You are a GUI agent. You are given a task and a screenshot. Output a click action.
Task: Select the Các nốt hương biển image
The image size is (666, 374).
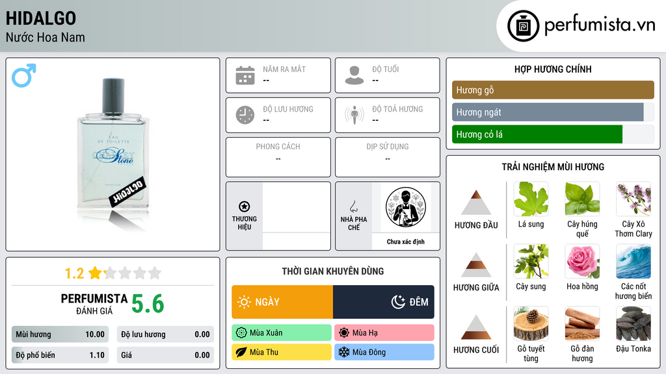click(633, 262)
